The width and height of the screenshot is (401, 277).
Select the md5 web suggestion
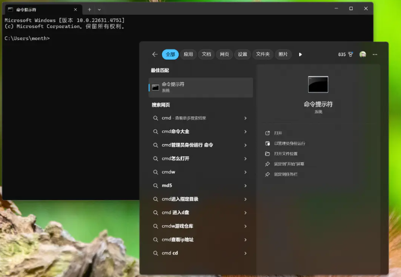[201, 185]
